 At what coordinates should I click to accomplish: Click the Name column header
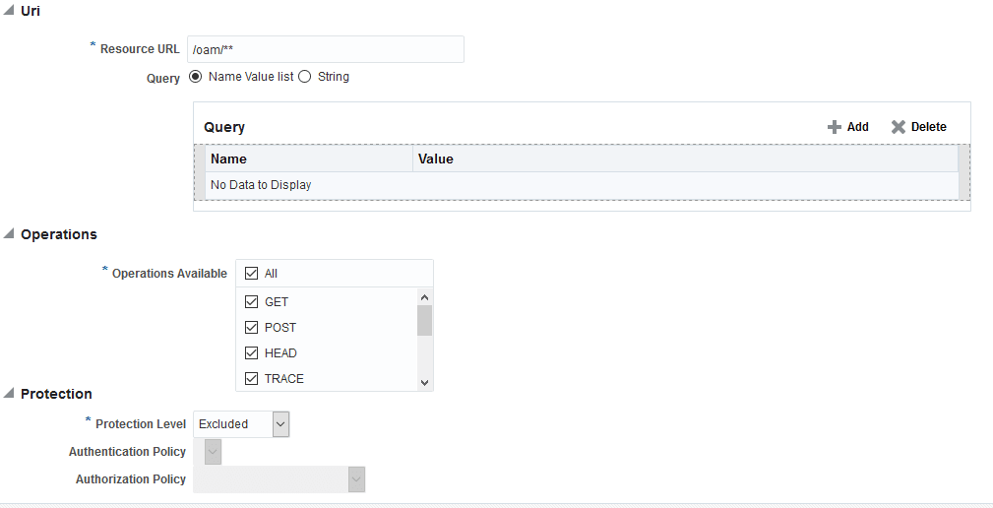pos(308,159)
